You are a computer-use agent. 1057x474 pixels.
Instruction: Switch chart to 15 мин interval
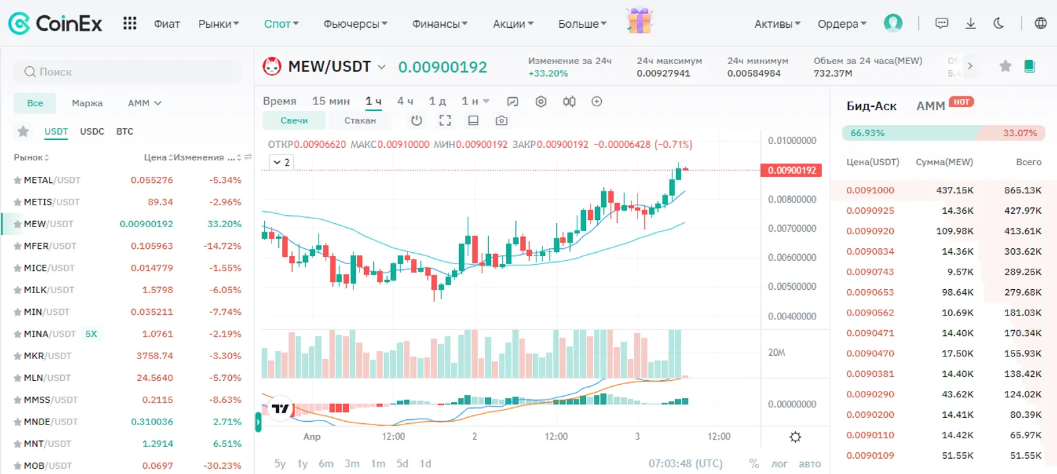[331, 101]
